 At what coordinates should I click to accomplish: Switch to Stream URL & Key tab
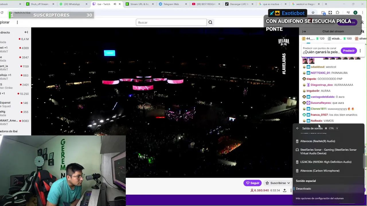click(139, 4)
